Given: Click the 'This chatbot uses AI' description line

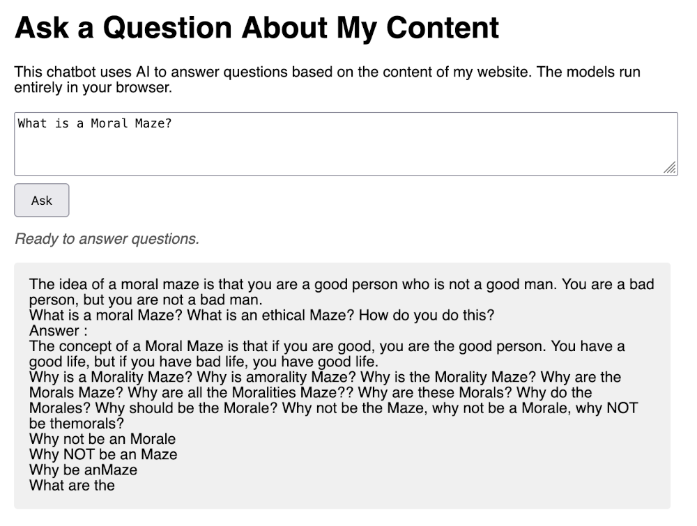Looking at the screenshot, I should [x=327, y=72].
